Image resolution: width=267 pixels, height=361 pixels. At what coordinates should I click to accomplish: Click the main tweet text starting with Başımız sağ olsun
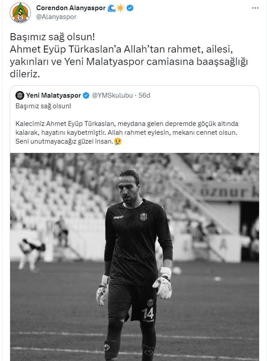[x=129, y=56]
